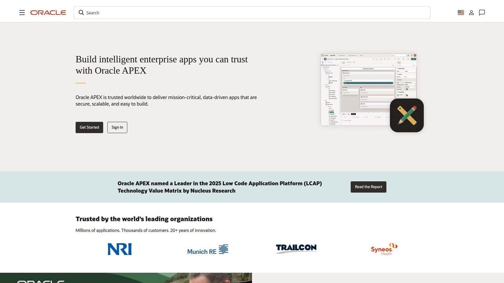Click the NRI logo
Image resolution: width=504 pixels, height=283 pixels.
[120, 249]
